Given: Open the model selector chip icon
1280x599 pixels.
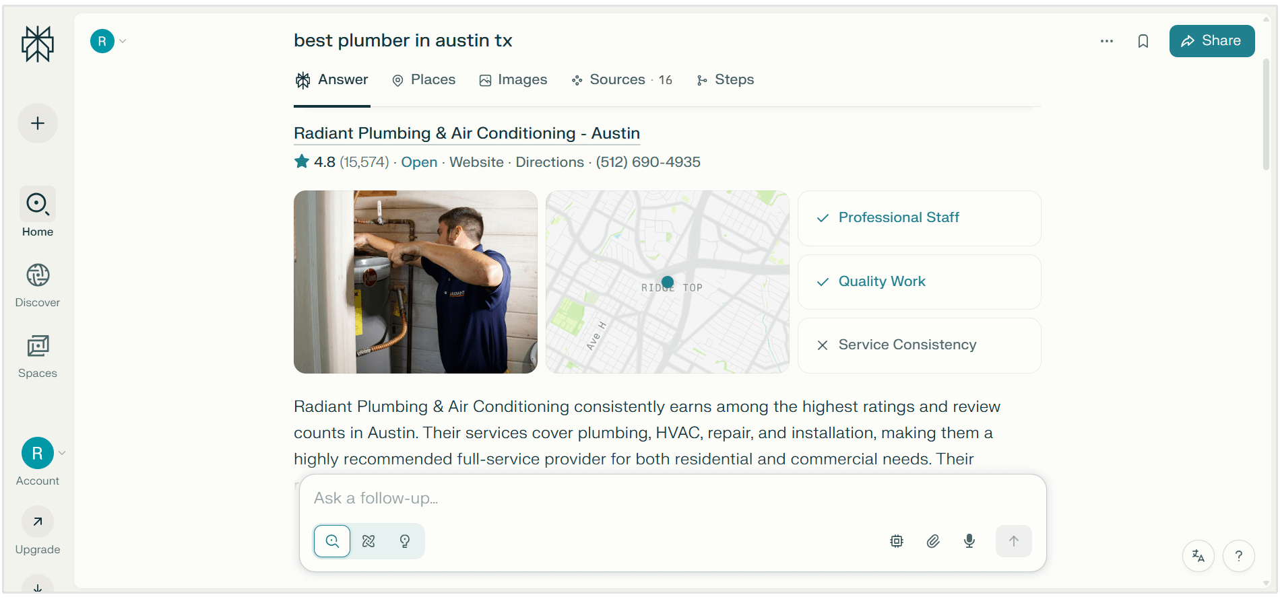Looking at the screenshot, I should 896,541.
